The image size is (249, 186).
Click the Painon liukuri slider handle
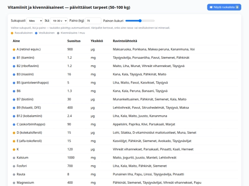(x=140, y=21)
